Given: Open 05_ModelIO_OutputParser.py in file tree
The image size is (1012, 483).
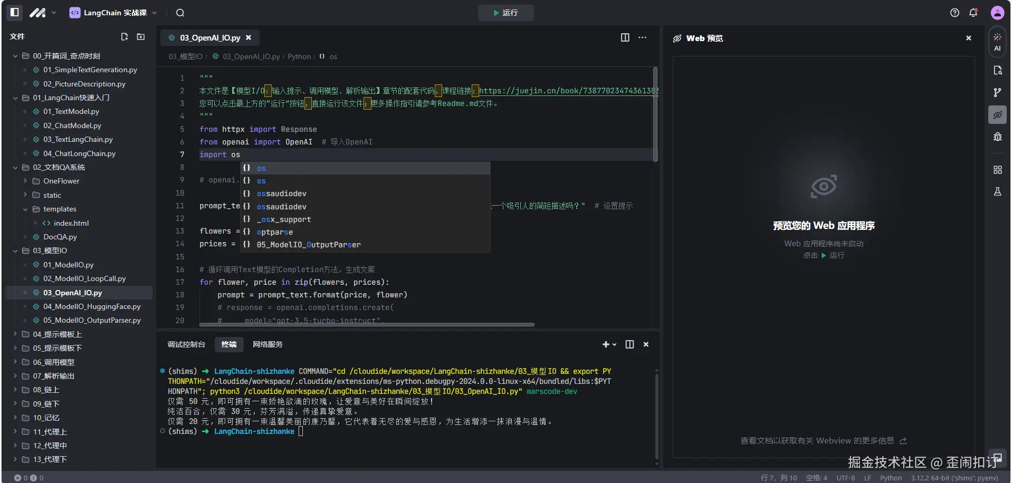Looking at the screenshot, I should click(92, 320).
